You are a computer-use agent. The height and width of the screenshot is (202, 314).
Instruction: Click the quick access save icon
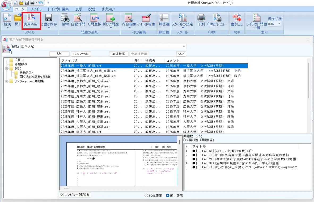point(27,3)
